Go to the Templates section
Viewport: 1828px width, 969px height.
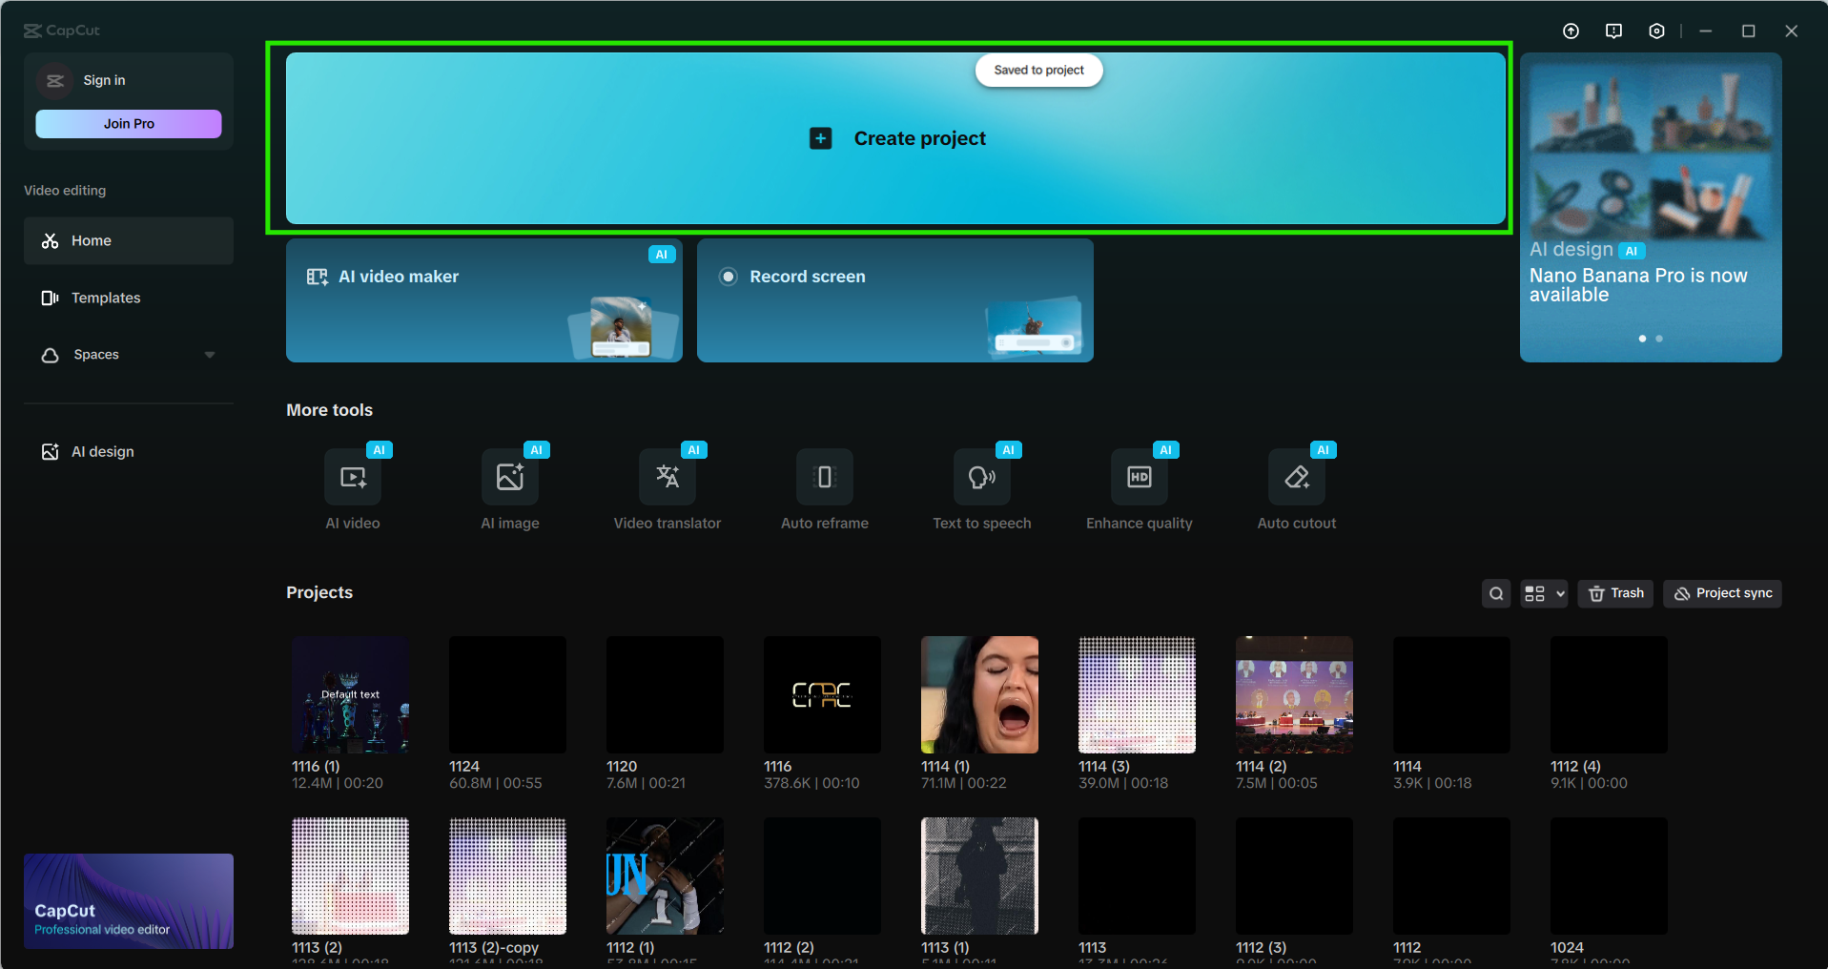click(x=106, y=298)
